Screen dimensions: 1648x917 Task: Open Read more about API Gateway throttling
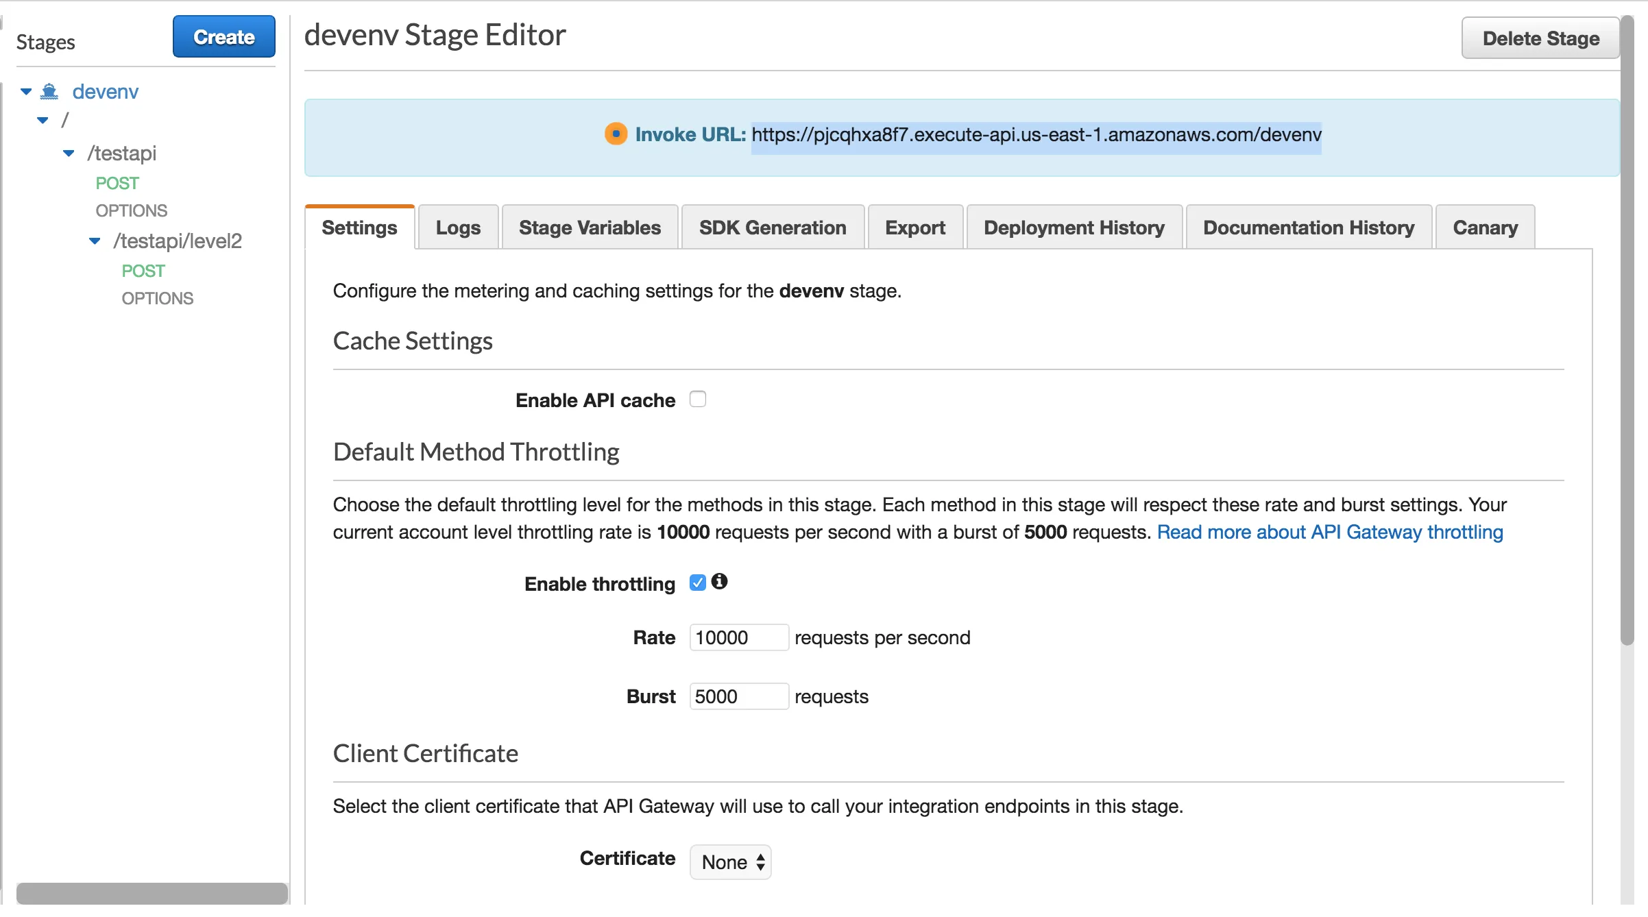coord(1329,532)
